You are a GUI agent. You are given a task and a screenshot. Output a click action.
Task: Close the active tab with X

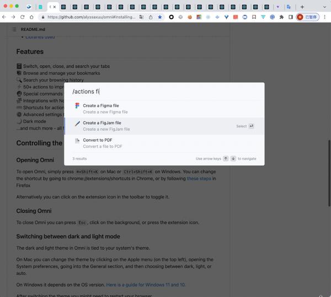[x=55, y=7]
